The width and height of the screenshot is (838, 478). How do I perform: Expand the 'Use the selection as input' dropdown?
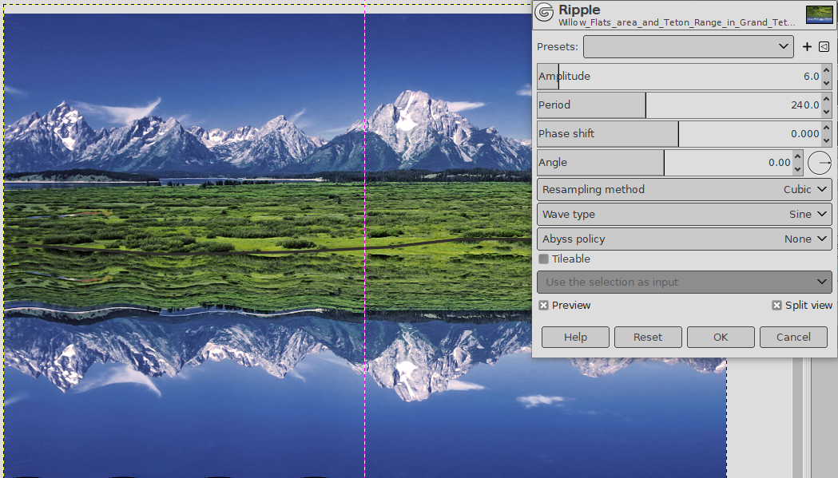point(685,282)
